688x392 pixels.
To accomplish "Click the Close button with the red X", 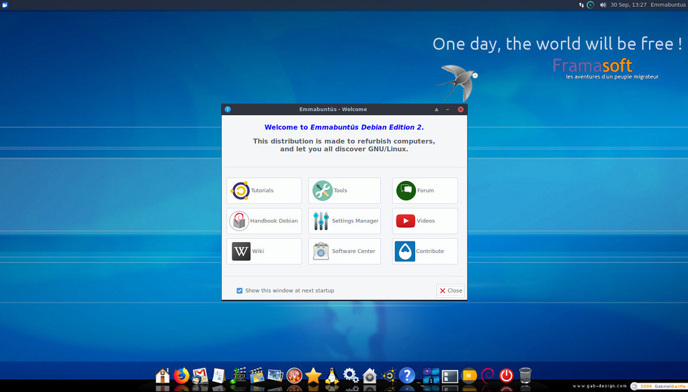I will pyautogui.click(x=451, y=290).
